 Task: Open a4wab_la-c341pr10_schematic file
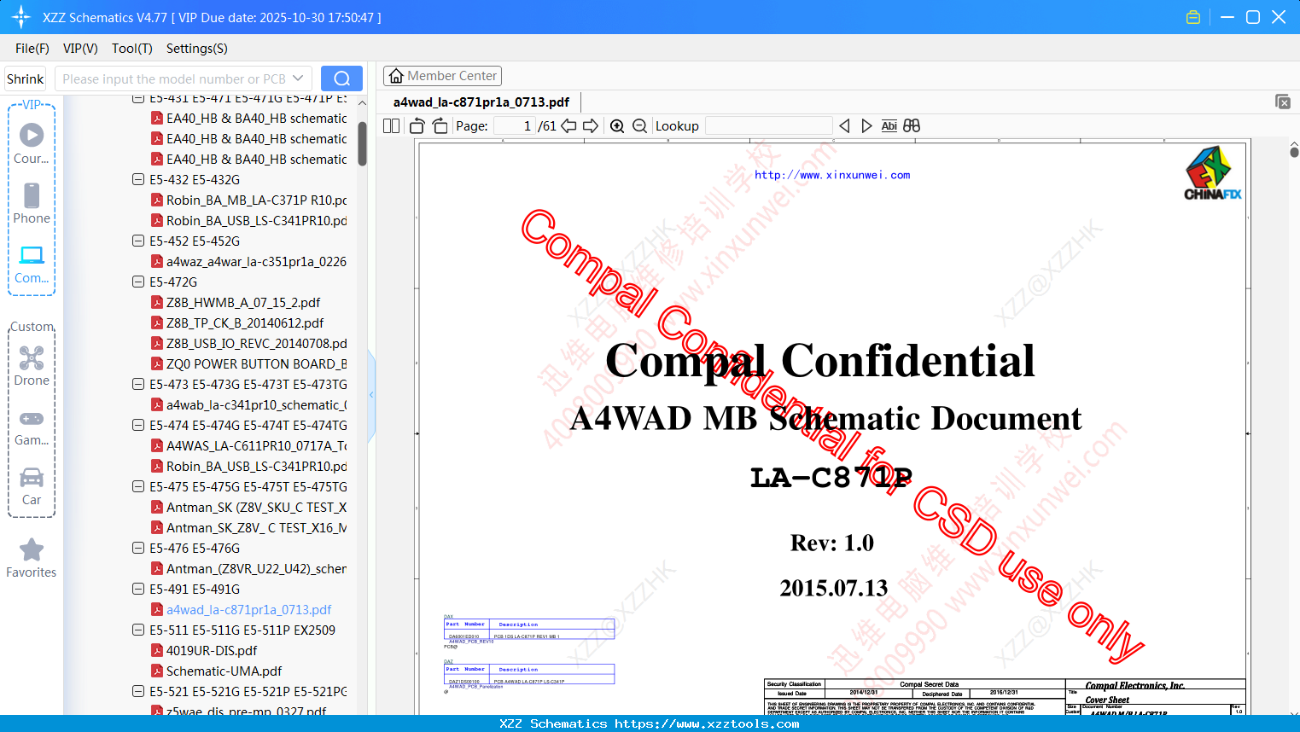pyautogui.click(x=257, y=404)
